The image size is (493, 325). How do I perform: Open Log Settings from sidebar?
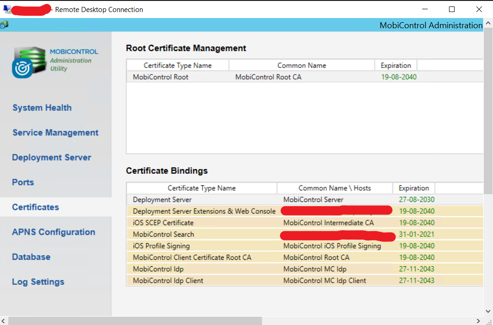[38, 282]
